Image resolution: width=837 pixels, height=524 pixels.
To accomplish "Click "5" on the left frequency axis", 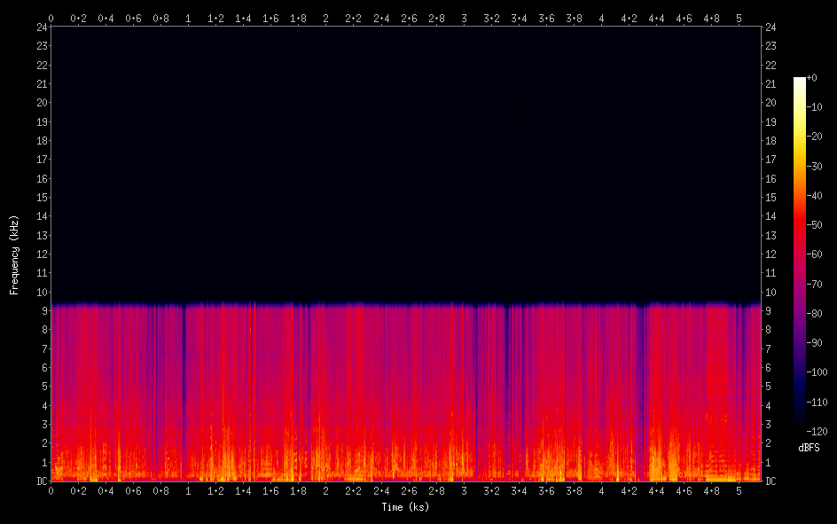I will click(45, 387).
